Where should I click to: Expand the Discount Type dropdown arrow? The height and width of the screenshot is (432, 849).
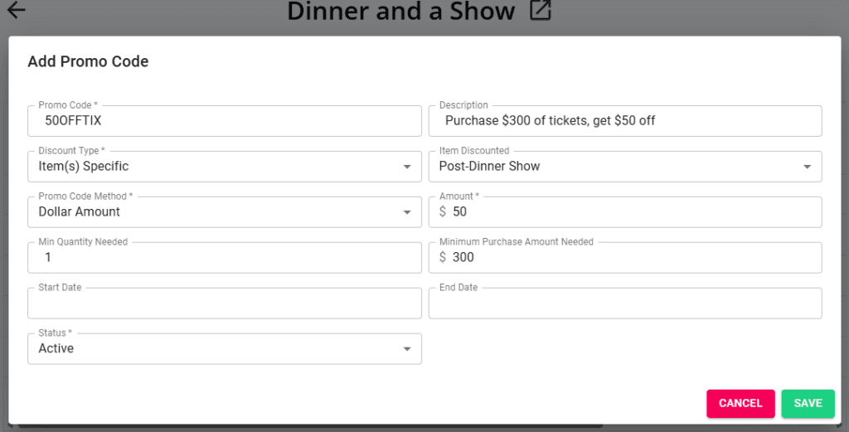point(407,167)
